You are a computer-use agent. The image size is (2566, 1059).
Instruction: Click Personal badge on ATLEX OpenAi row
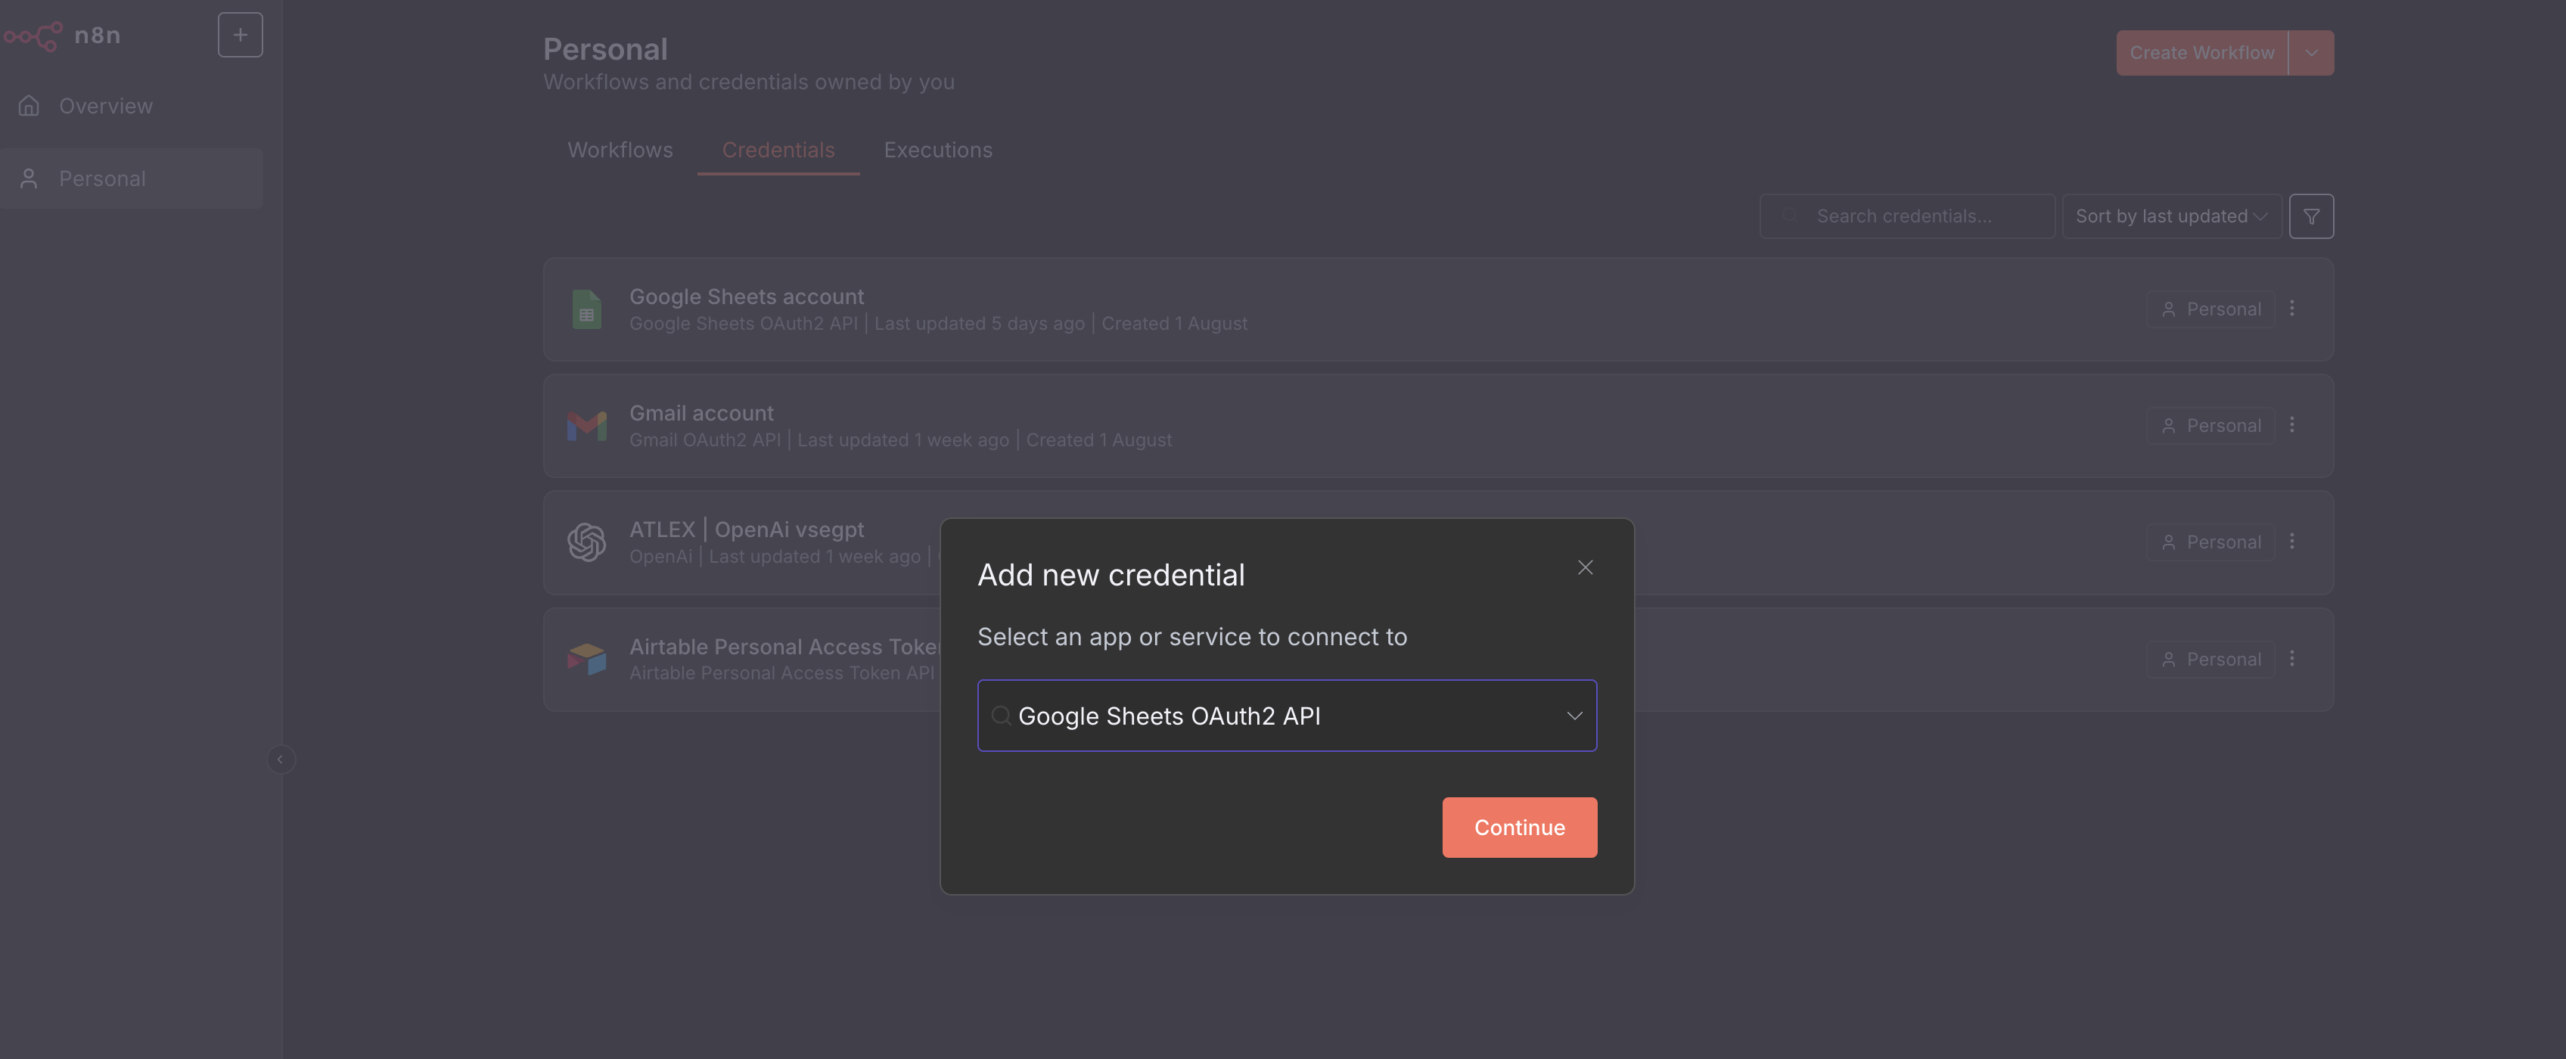coord(2210,543)
